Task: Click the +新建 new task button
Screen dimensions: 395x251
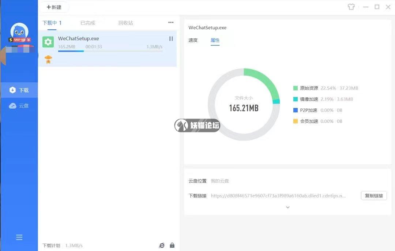Action: (x=54, y=7)
